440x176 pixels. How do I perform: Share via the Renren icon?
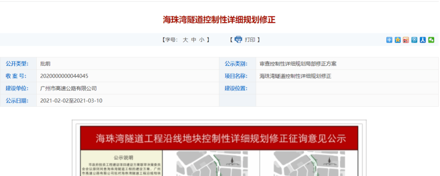pos(423,40)
